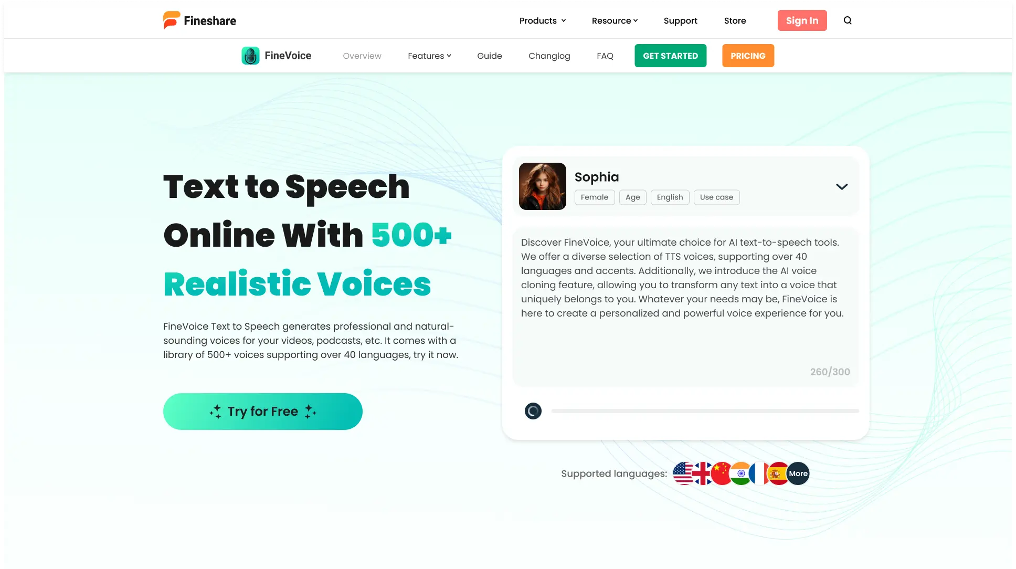
Task: Navigate to the Changelog tab
Action: point(548,55)
